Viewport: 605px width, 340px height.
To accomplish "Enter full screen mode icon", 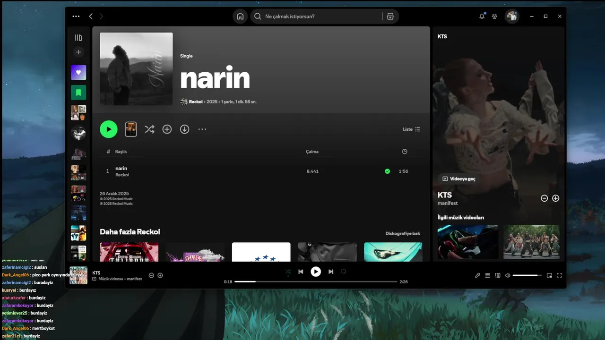I will (x=560, y=275).
